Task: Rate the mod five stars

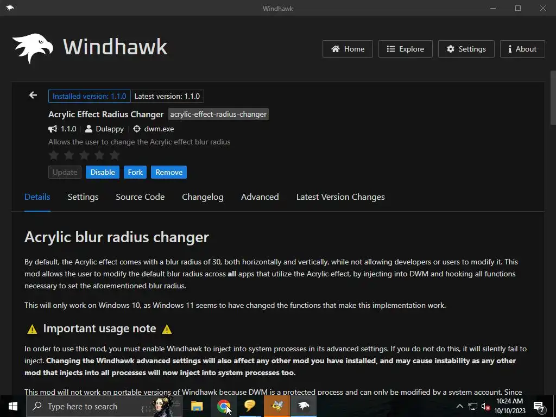Action: pos(115,155)
